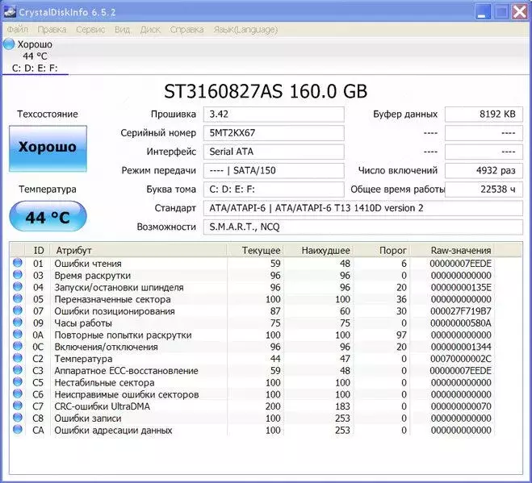Click status icon for C6 Неисправимые ошибки секторов
Viewport: 532px width, 483px height.
point(18,393)
